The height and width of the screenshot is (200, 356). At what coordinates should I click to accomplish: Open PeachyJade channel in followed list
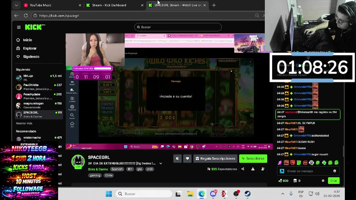point(39,96)
